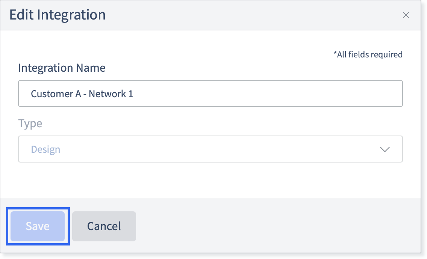Save the integration changes
The width and height of the screenshot is (427, 259).
pos(38,226)
